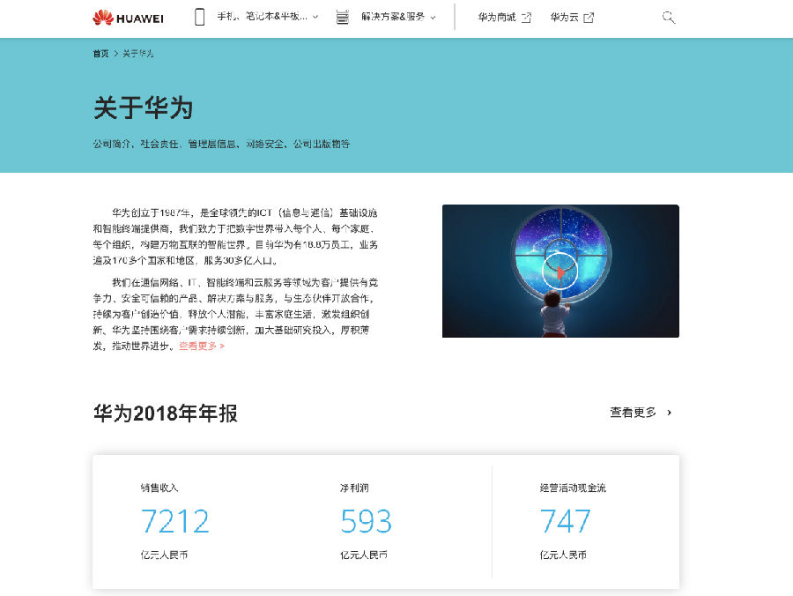Click the 7212 sales revenue figure

(175, 521)
